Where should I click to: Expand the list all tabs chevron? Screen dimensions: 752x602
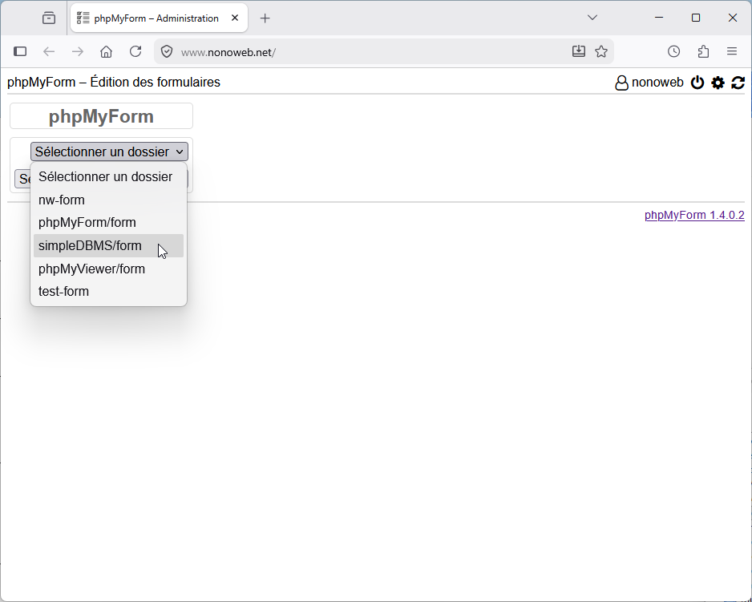[592, 18]
